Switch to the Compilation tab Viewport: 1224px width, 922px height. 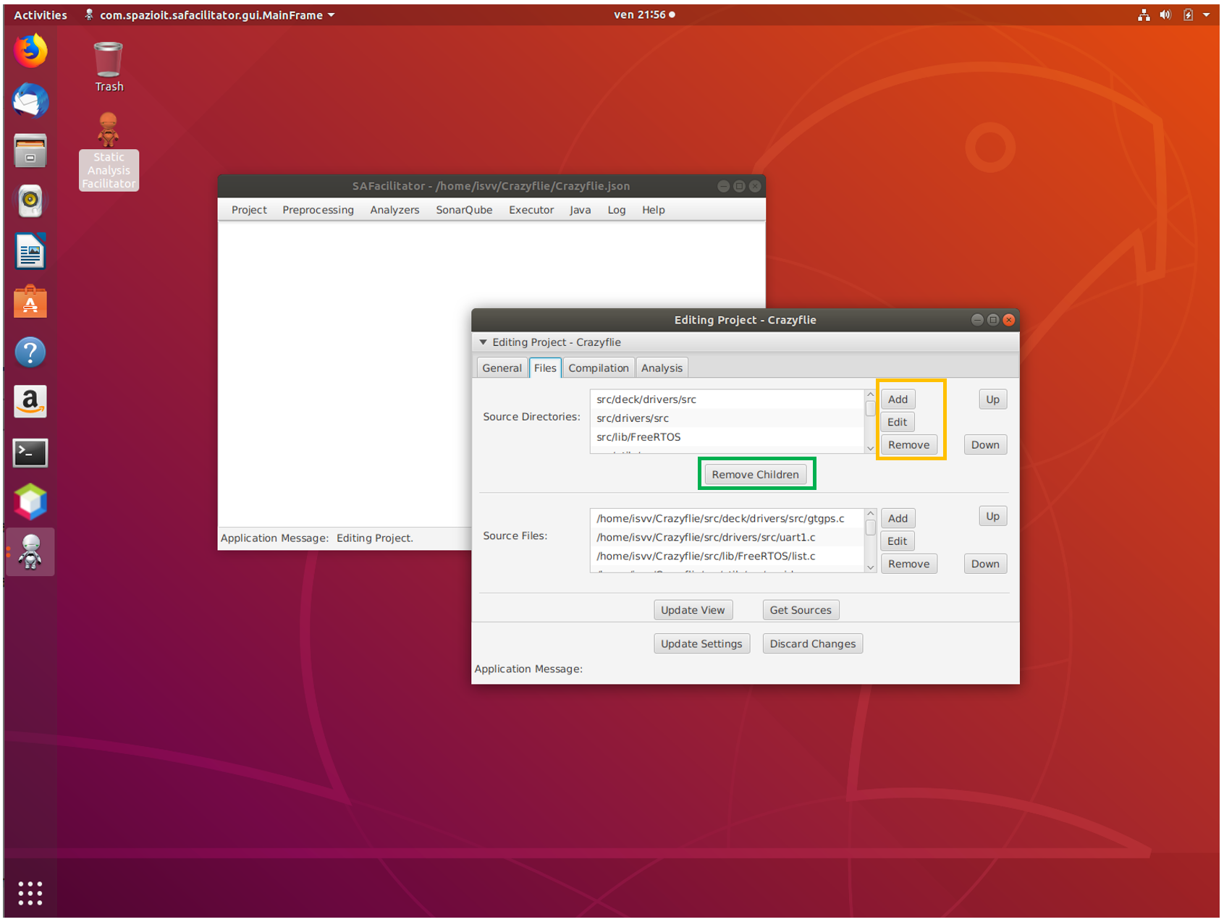598,368
